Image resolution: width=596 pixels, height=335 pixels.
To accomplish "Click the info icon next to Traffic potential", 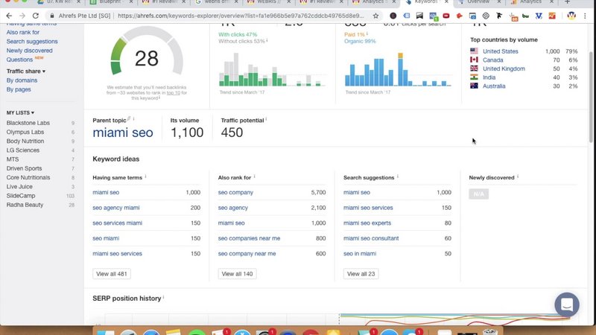I will point(266,119).
